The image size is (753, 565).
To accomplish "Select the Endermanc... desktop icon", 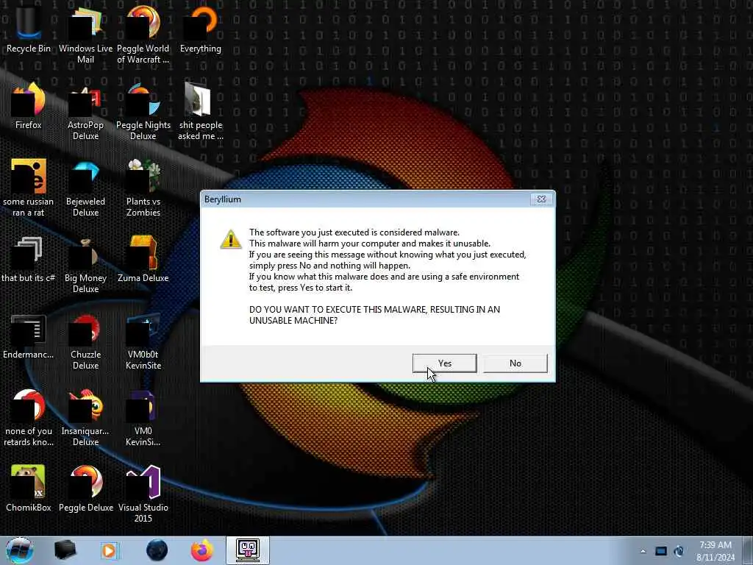I will pyautogui.click(x=29, y=336).
